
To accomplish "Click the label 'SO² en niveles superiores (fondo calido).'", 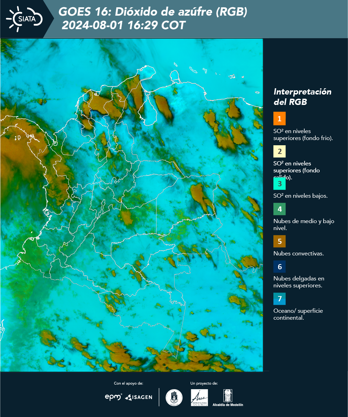I will (297, 171).
